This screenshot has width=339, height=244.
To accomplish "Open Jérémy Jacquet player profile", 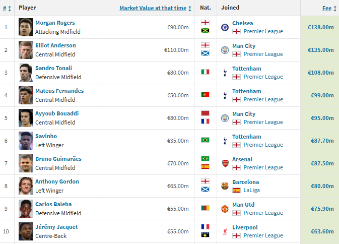I will (56, 227).
